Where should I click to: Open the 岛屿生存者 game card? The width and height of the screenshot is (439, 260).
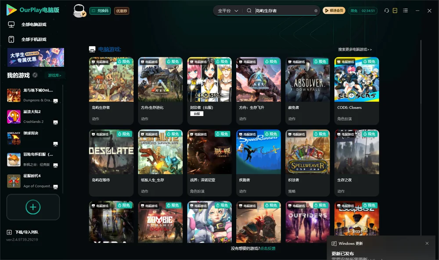111,91
